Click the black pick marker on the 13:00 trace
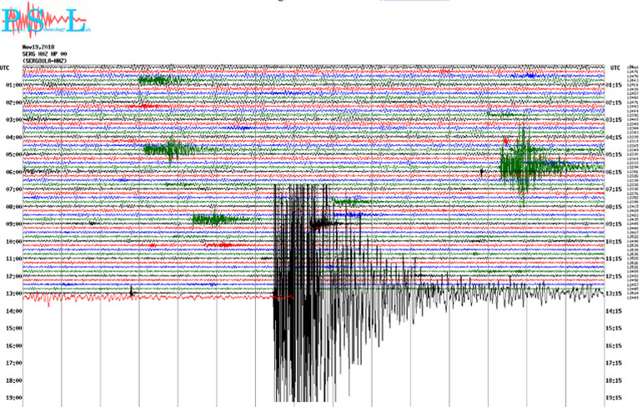Image resolution: width=642 pixels, height=407 pixels. (131, 291)
